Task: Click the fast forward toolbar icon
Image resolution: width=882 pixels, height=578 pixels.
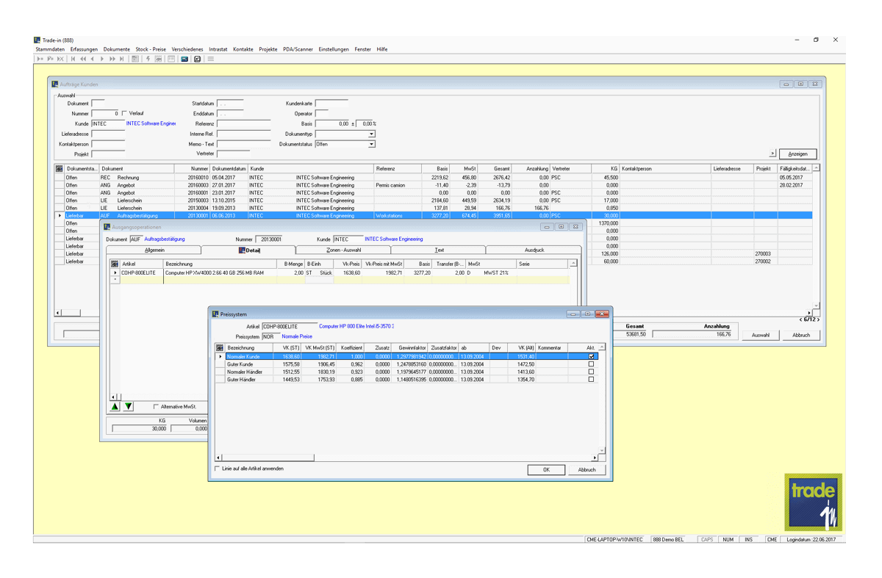Action: [x=112, y=59]
